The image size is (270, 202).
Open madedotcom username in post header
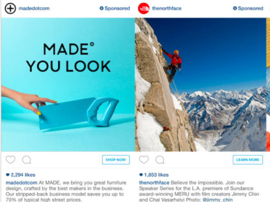tap(34, 8)
